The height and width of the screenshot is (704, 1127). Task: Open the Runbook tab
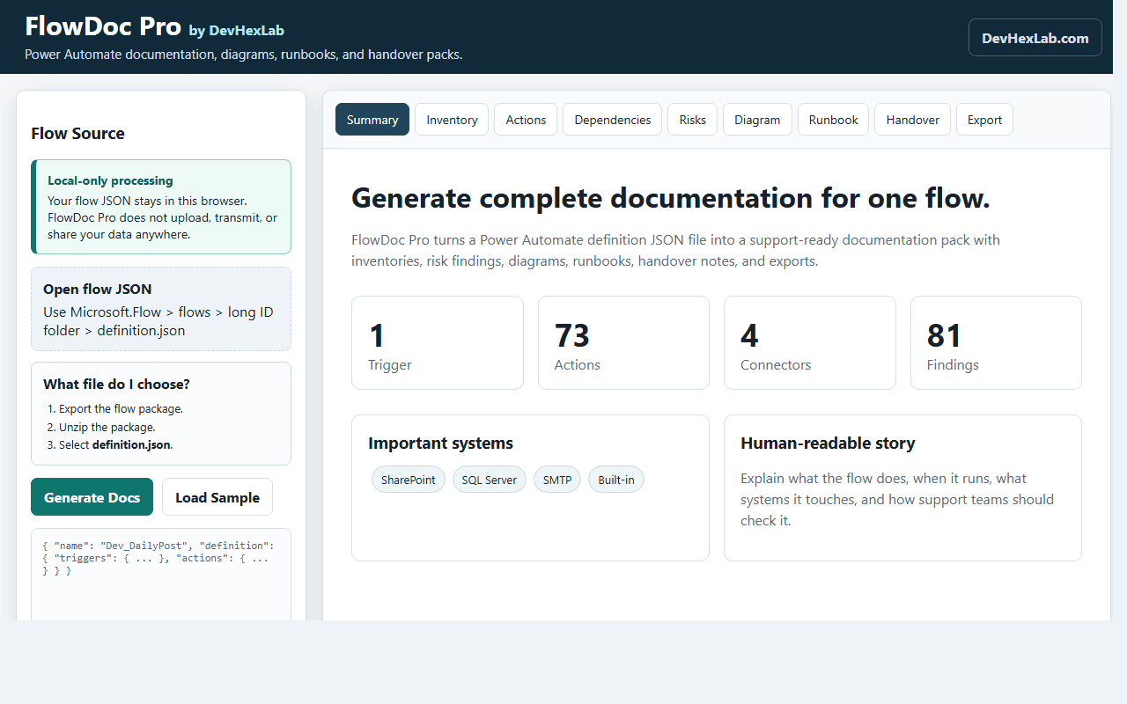pyautogui.click(x=834, y=120)
